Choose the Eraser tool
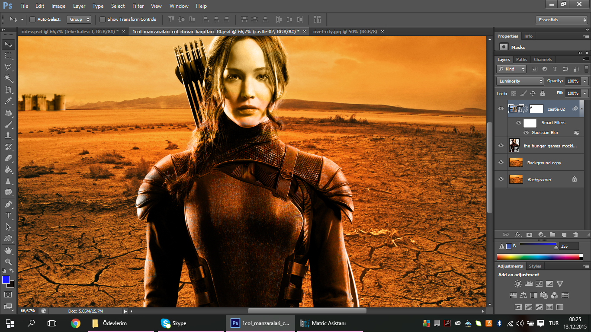This screenshot has width=591, height=332. coord(8,158)
